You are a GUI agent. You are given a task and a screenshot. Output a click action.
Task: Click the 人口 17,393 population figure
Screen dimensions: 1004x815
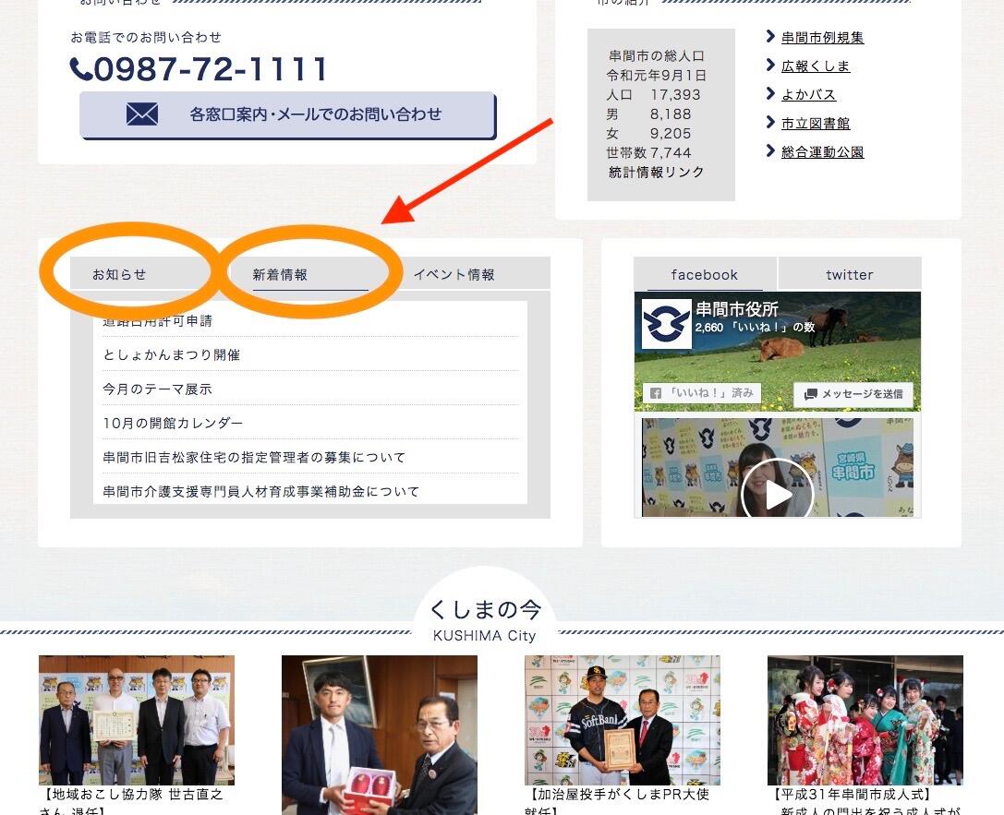pyautogui.click(x=653, y=95)
